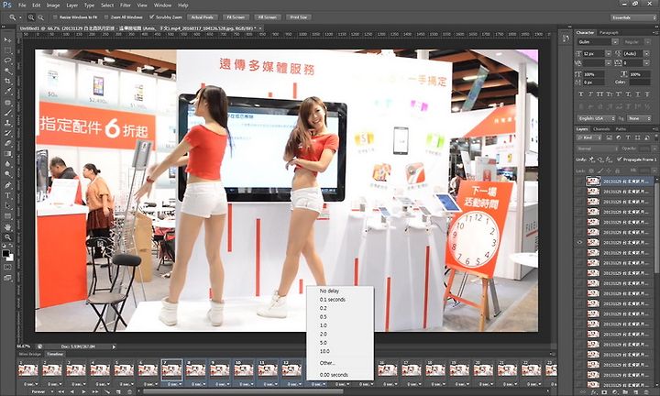660x396 pixels.
Task: Toggle visibility of the topmost layer
Action: point(580,181)
